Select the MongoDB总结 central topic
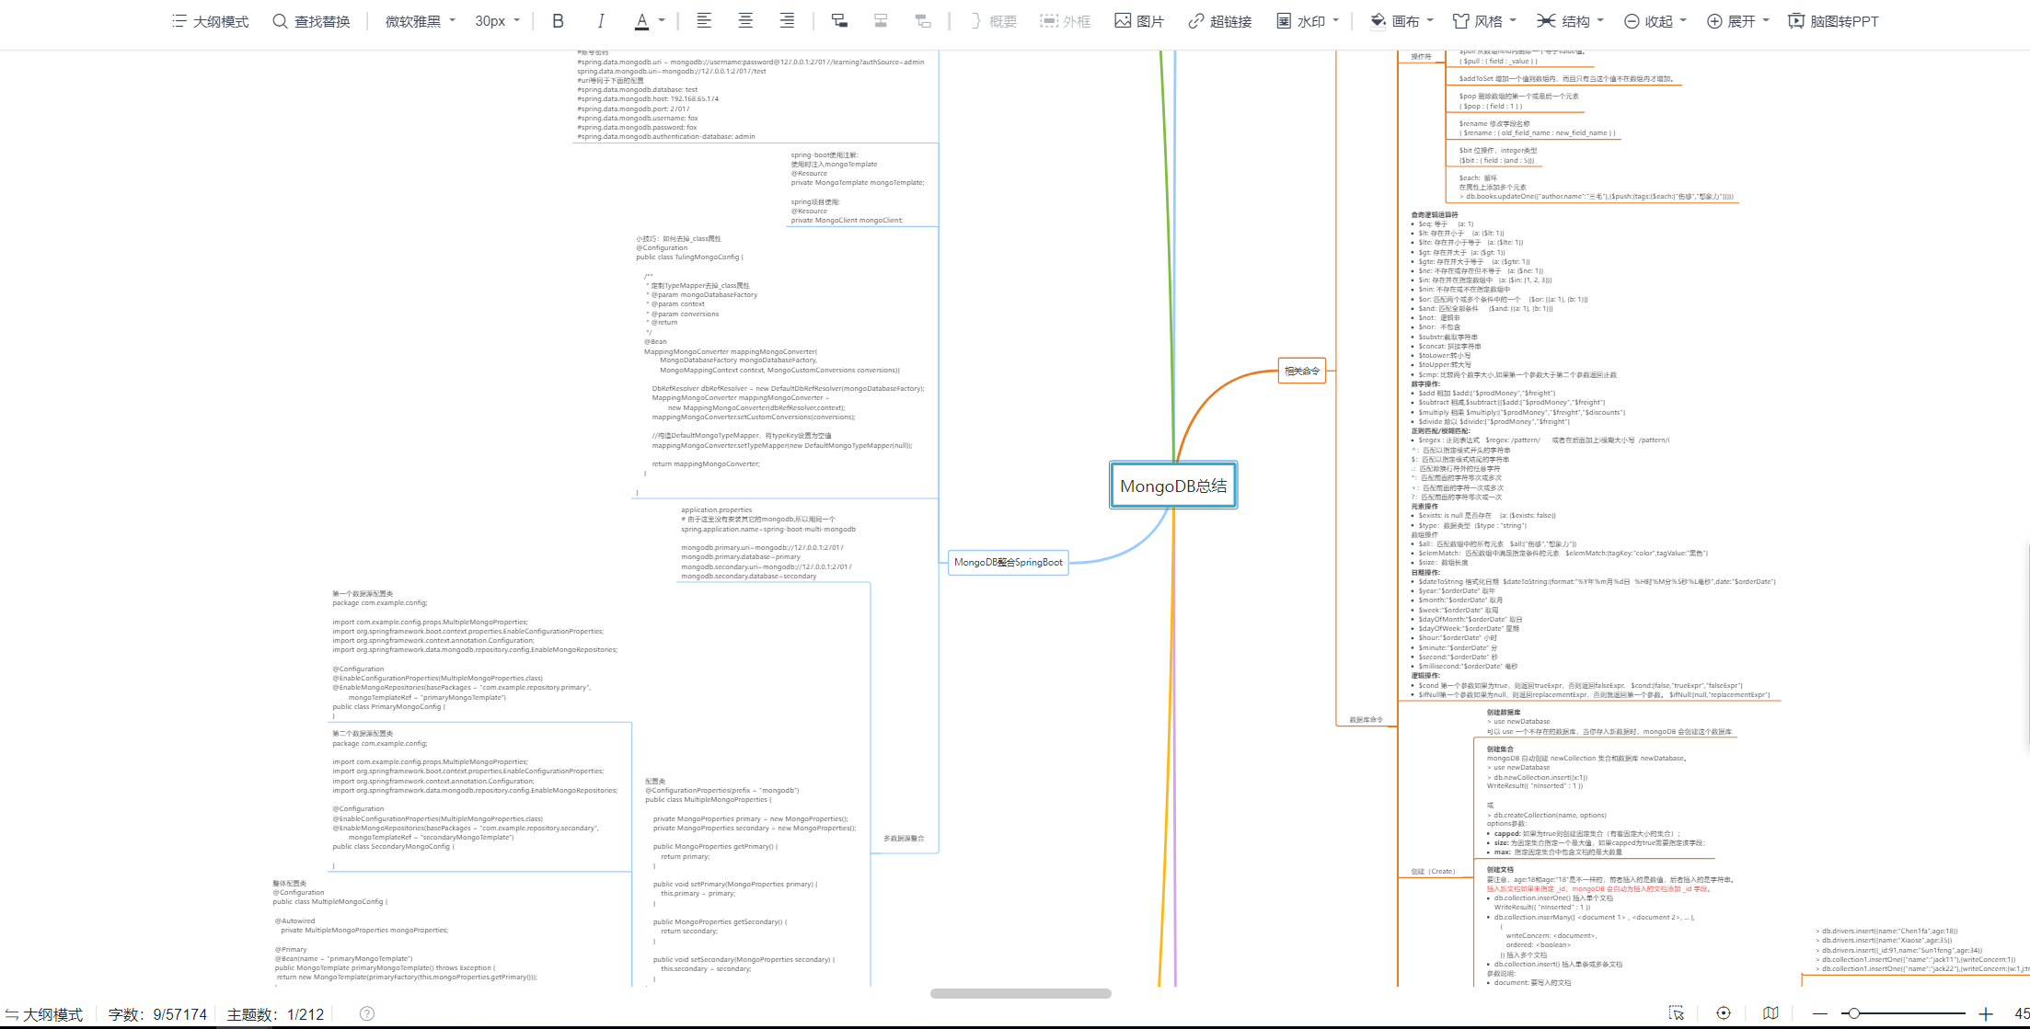The image size is (2030, 1029). click(x=1173, y=486)
